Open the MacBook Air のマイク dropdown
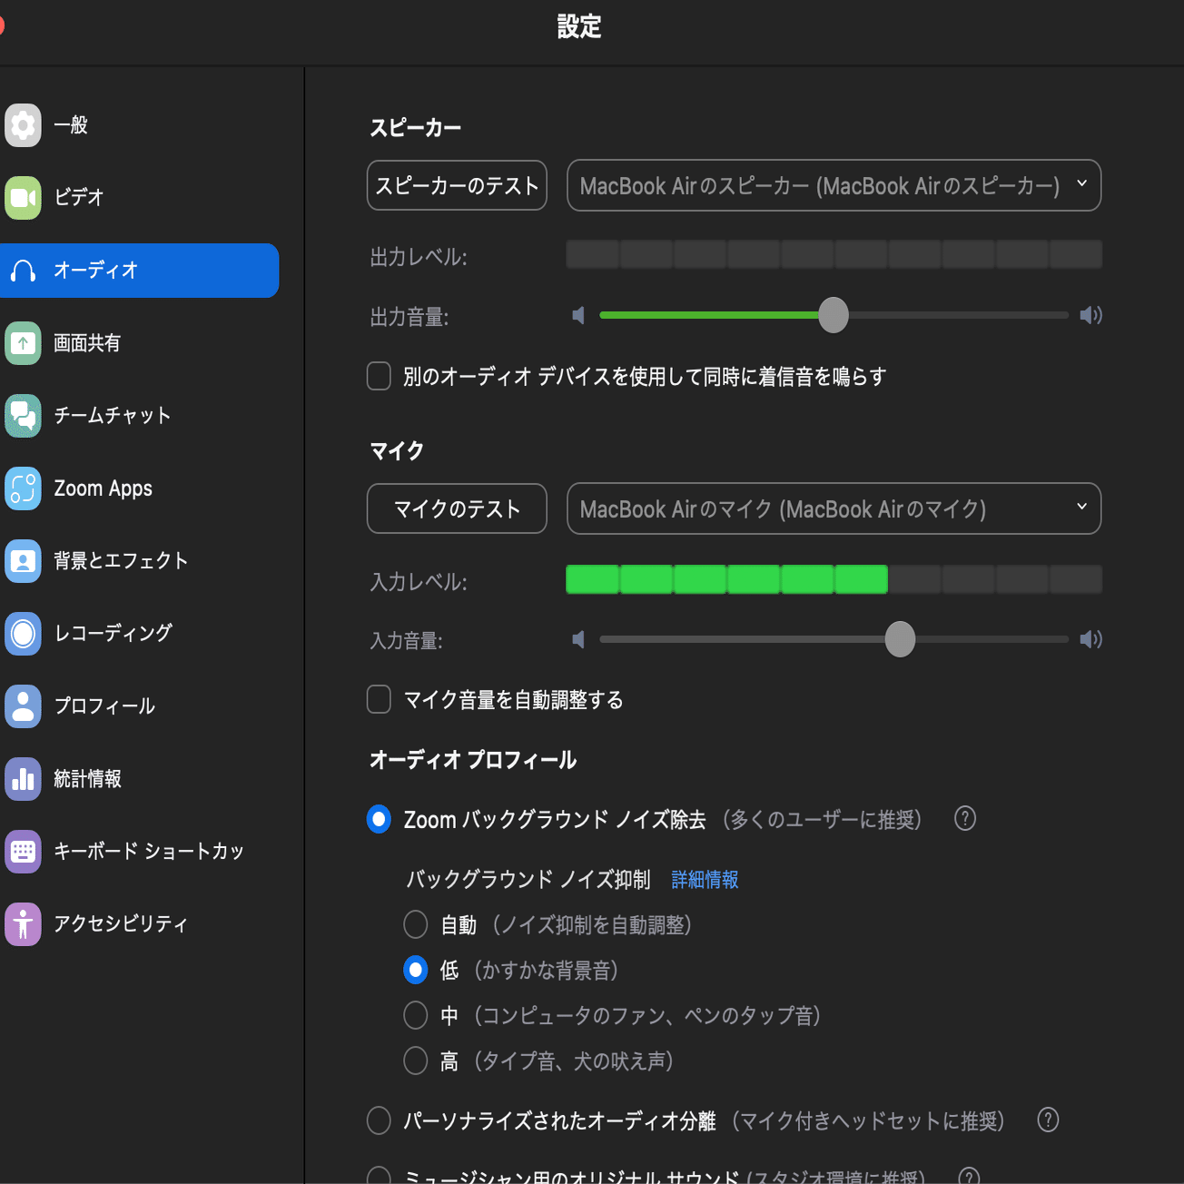The height and width of the screenshot is (1184, 1184). tap(834, 508)
